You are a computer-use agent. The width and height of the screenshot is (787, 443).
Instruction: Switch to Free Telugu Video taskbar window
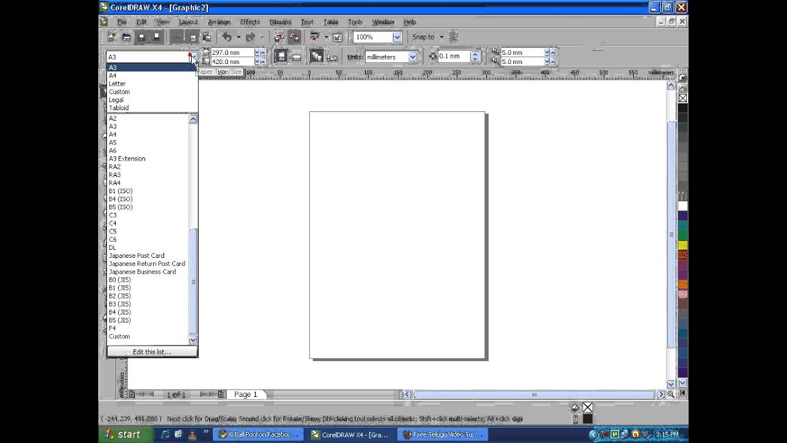[x=443, y=434]
